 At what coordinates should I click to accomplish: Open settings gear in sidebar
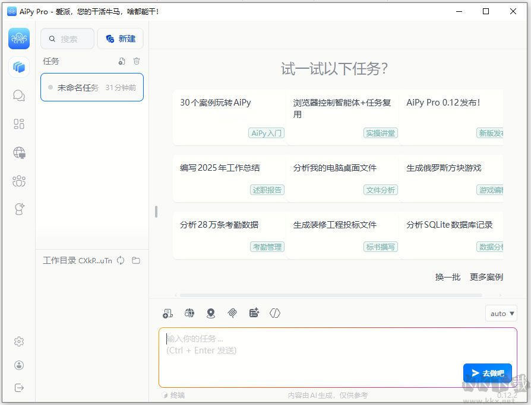[19, 342]
